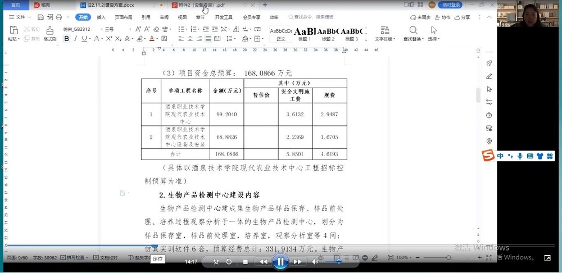This screenshot has height=273, width=562.
Task: Toggle bold formatting in the ribbon
Action: point(67,39)
